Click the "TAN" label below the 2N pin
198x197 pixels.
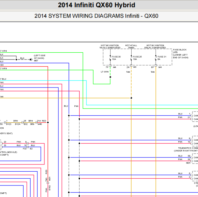click(x=128, y=72)
